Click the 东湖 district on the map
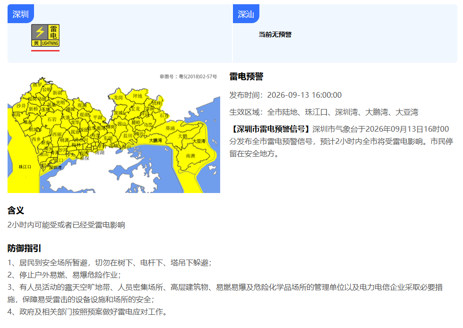 (108, 138)
